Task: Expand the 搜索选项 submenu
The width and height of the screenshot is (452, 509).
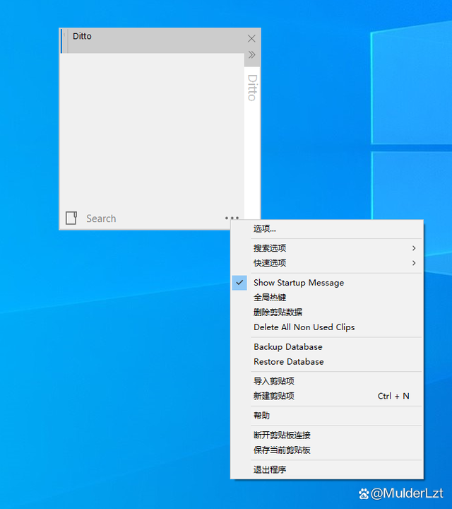Action: 326,248
